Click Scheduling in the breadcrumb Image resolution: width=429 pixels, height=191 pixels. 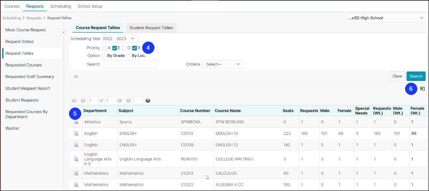[12, 18]
